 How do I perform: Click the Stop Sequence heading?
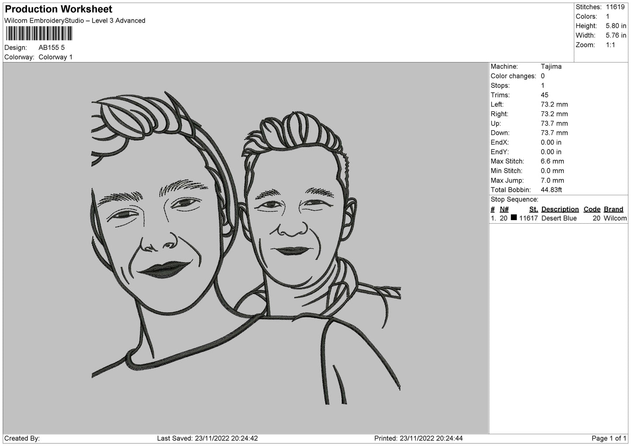coord(514,200)
